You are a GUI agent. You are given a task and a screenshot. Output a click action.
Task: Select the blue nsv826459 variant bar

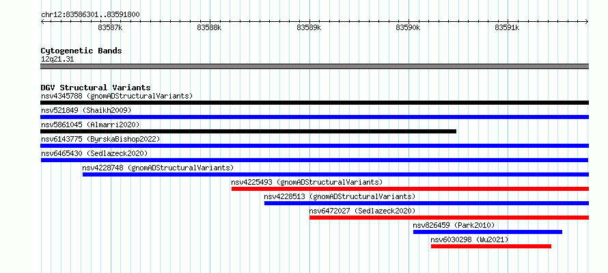coord(487,232)
